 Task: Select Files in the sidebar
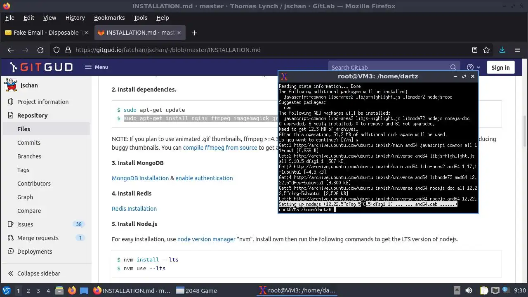tap(46, 129)
